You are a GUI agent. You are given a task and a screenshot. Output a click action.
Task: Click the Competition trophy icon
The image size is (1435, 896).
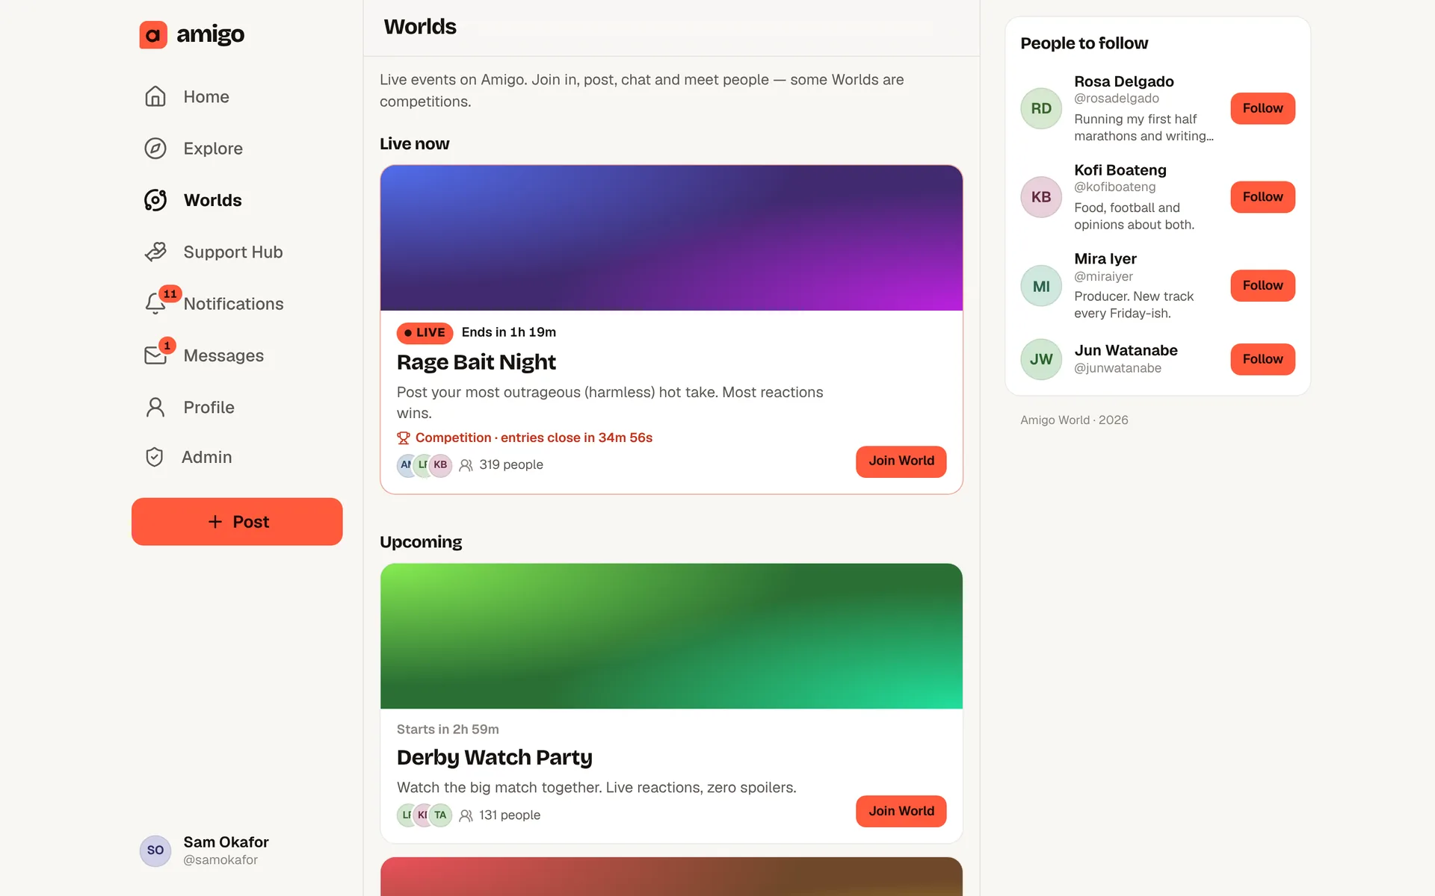404,438
